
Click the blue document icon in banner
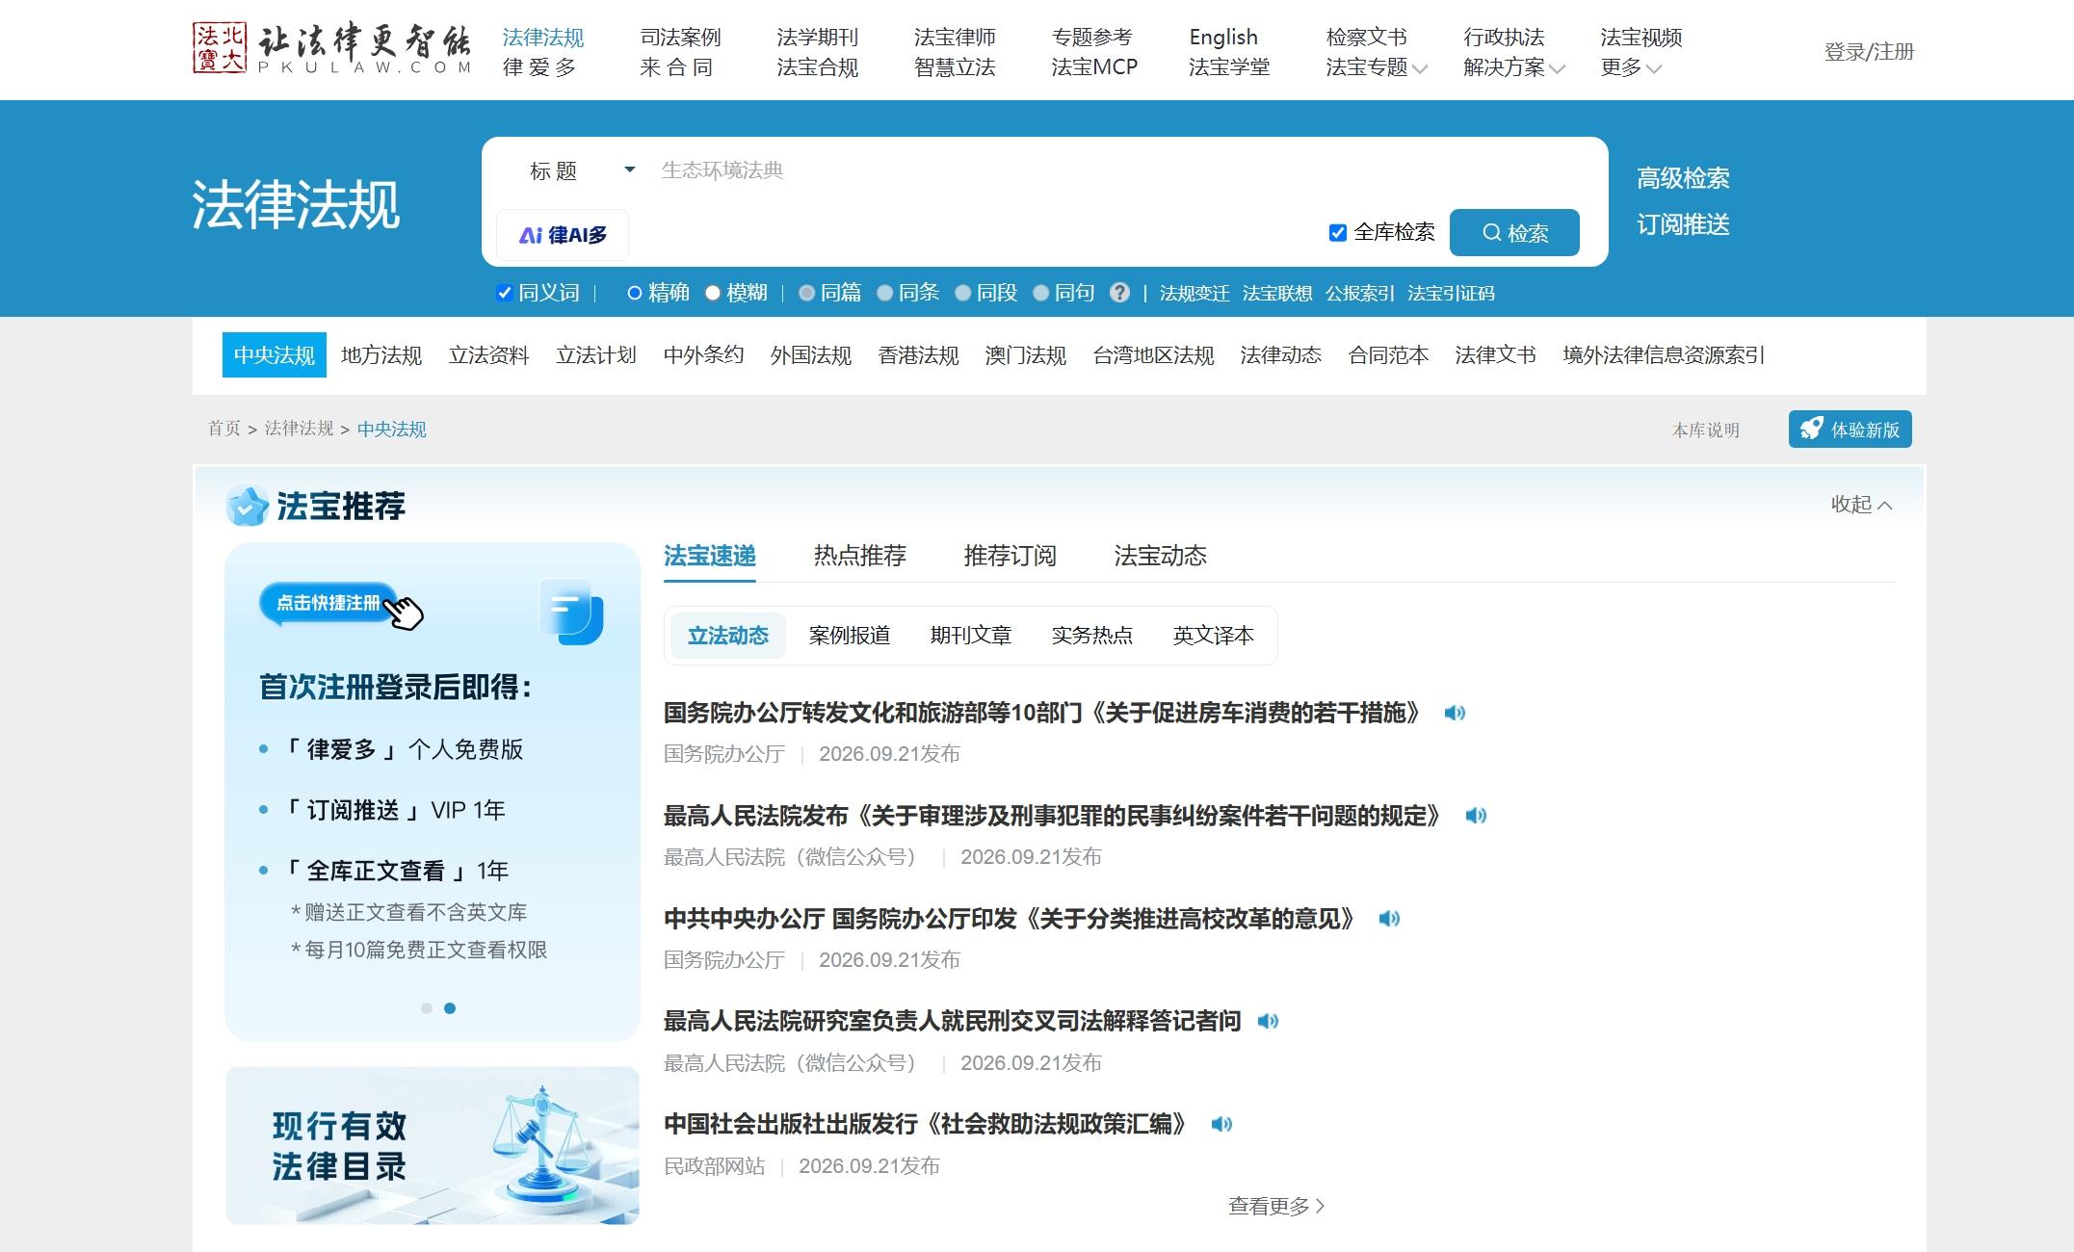pos(571,612)
